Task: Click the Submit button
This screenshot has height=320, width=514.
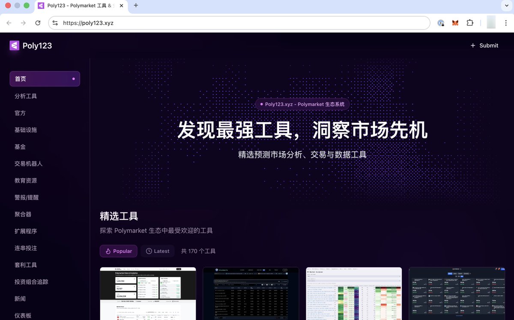Action: [484, 45]
